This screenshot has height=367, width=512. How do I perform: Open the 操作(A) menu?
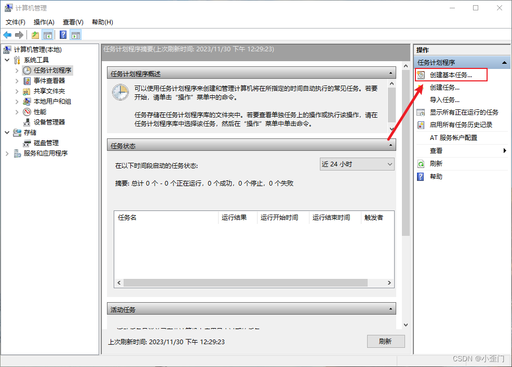[x=44, y=22]
